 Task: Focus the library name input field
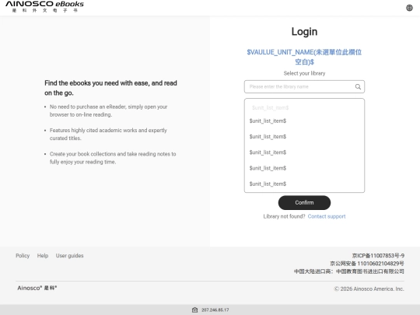click(x=304, y=87)
